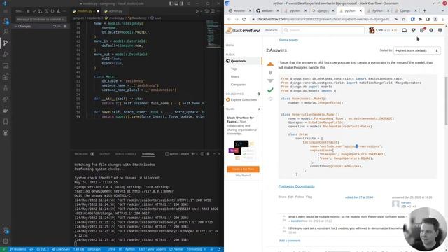Run Python file with the editor play button
Viewport: 448px width, 252px height.
click(x=197, y=11)
